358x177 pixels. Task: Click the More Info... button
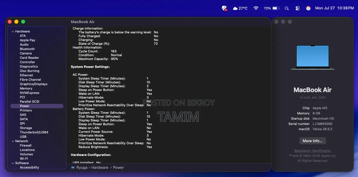[x=313, y=141]
